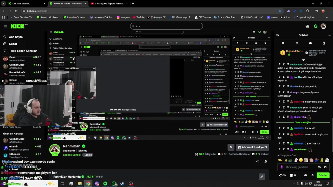This screenshot has width=333, height=187.
Task: Timeout user burAlkr with hourglass icon
Action: tap(284, 77)
